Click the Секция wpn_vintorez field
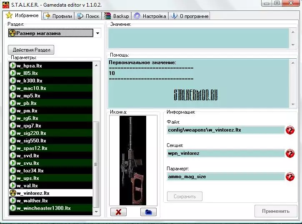 [x=226, y=153]
